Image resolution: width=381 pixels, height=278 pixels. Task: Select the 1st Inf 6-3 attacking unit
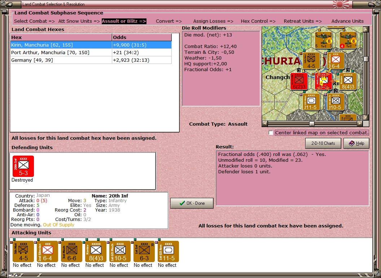coord(144,251)
